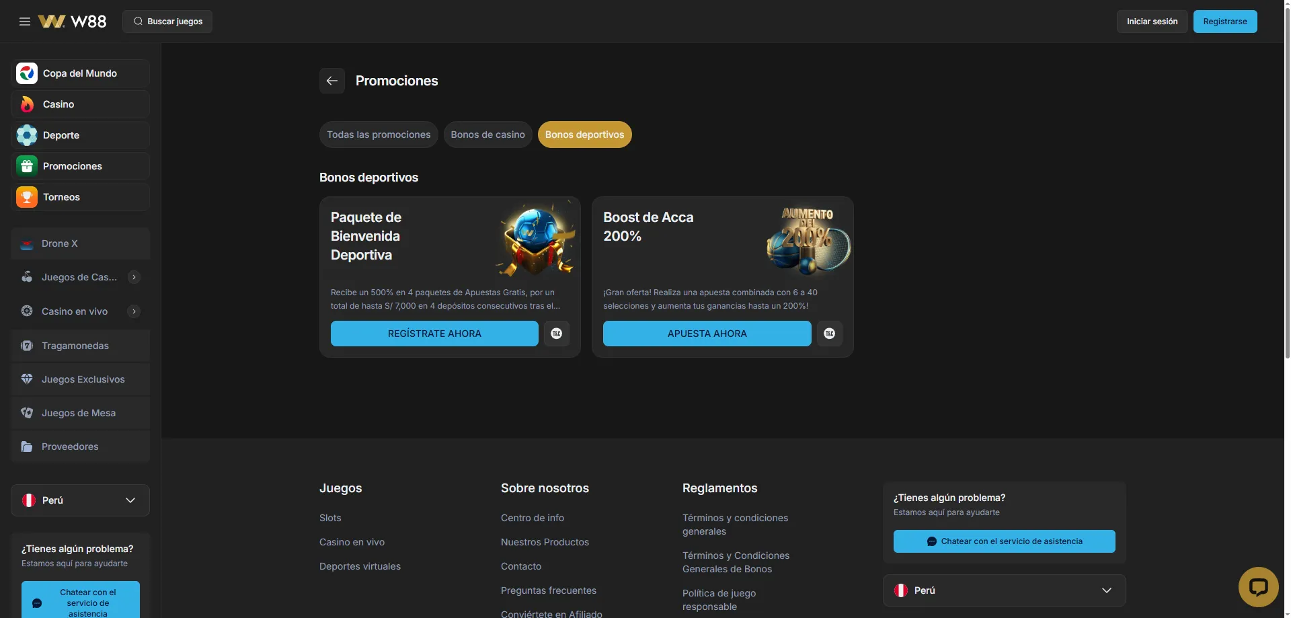Open Deportes virtuales footer link
The width and height of the screenshot is (1291, 618).
(360, 566)
